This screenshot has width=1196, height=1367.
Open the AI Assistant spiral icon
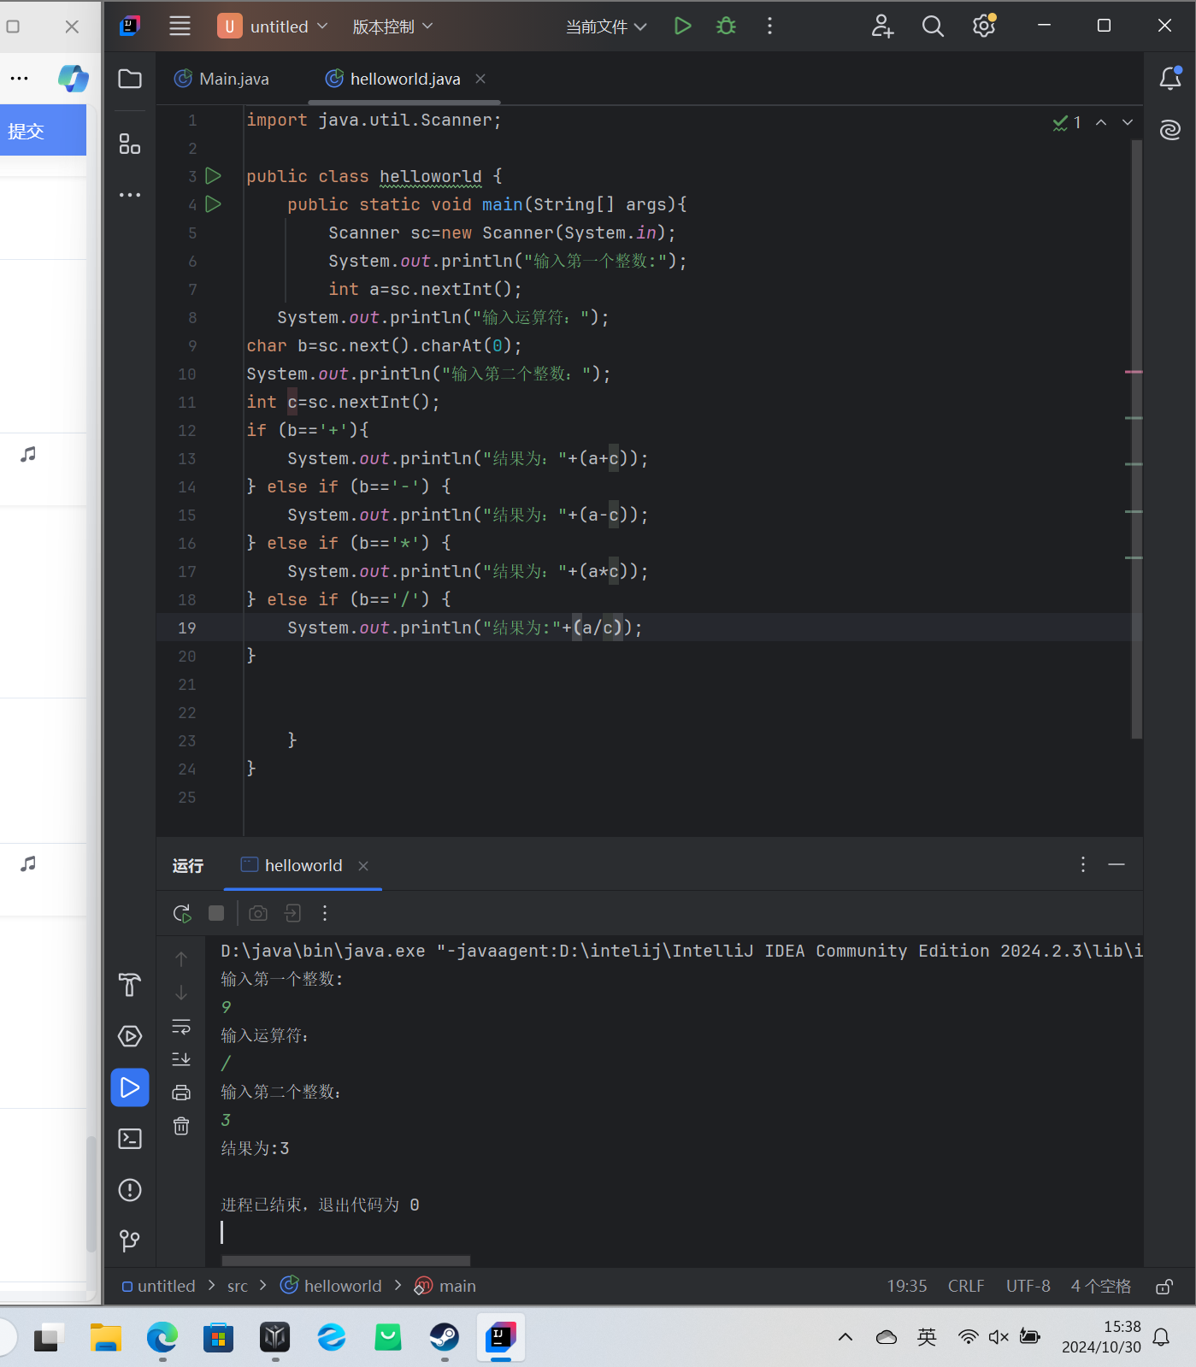pos(1170,130)
